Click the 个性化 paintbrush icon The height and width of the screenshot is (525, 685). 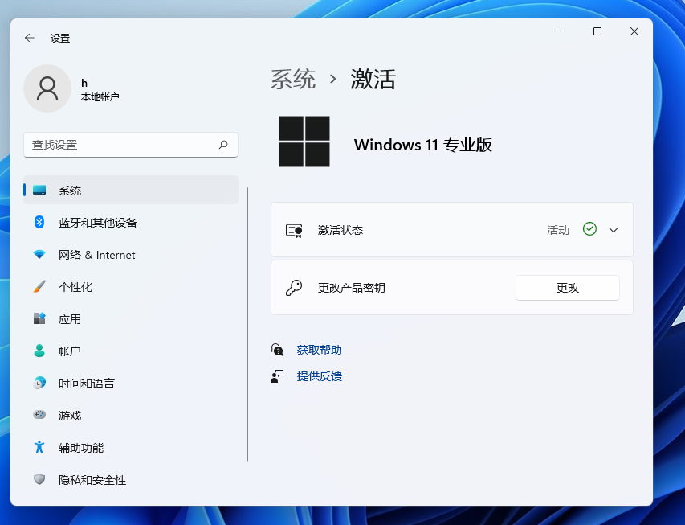click(39, 286)
